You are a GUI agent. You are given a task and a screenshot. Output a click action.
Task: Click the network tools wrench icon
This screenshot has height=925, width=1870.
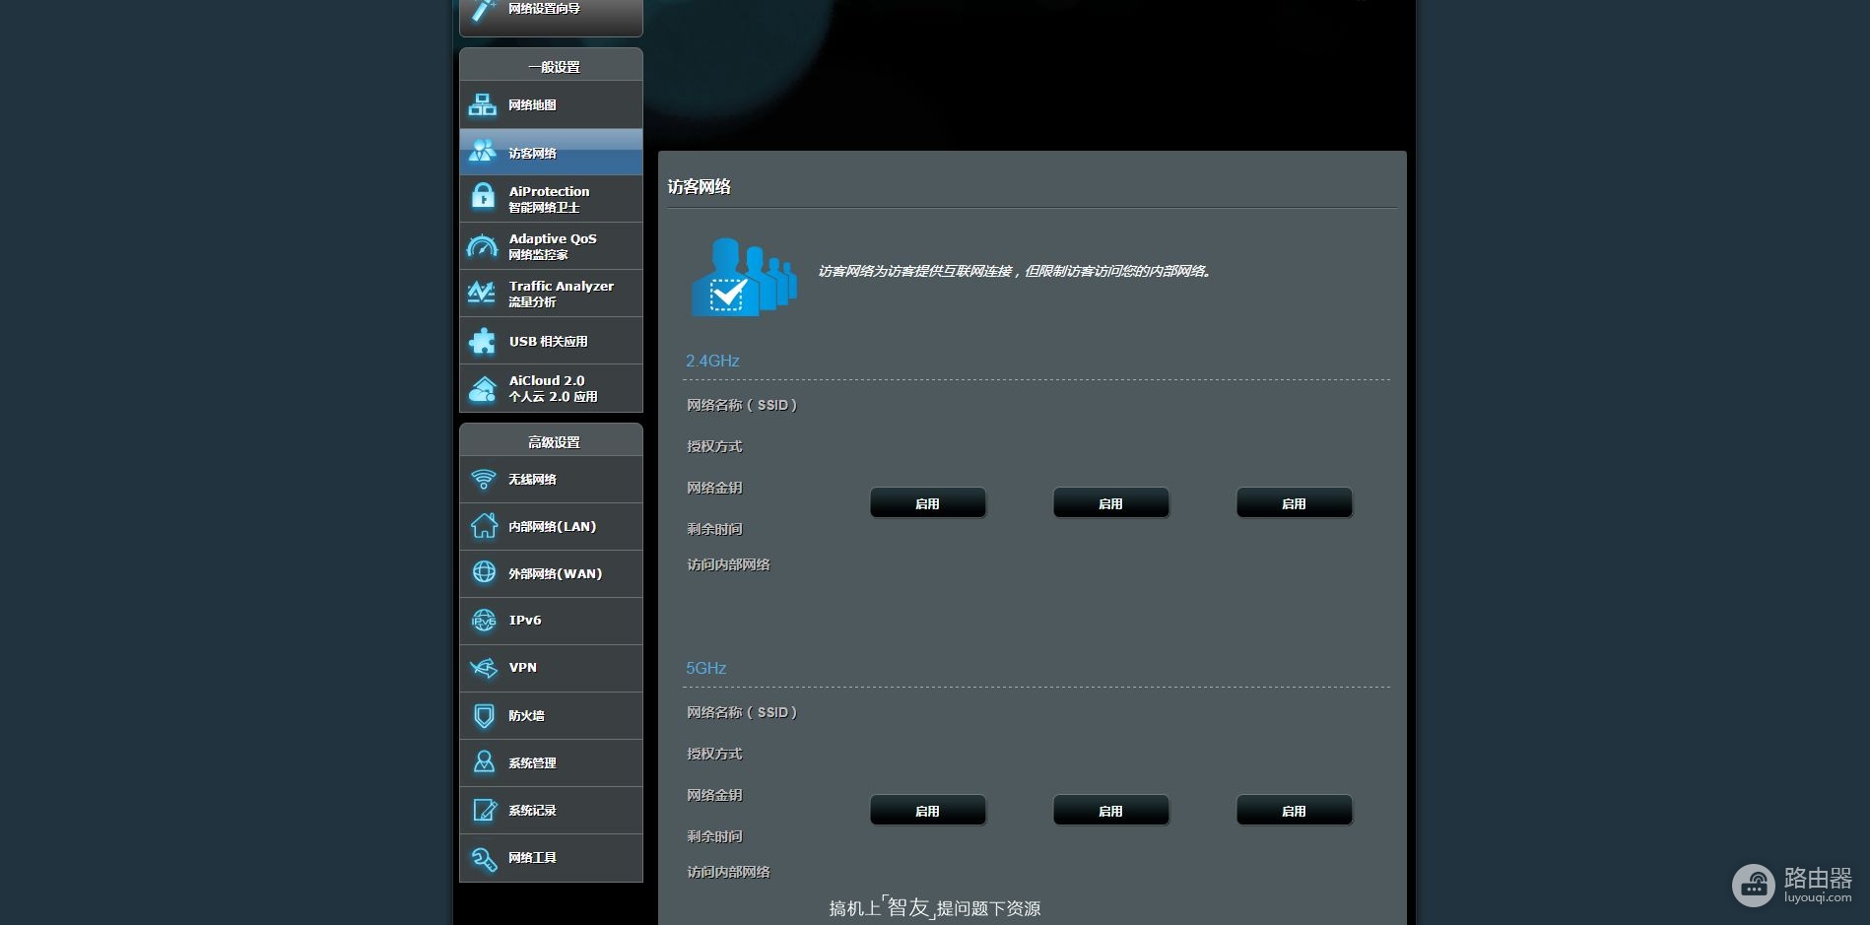click(483, 858)
